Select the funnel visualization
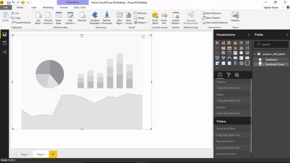This screenshot has width=290, height=163. (223, 58)
